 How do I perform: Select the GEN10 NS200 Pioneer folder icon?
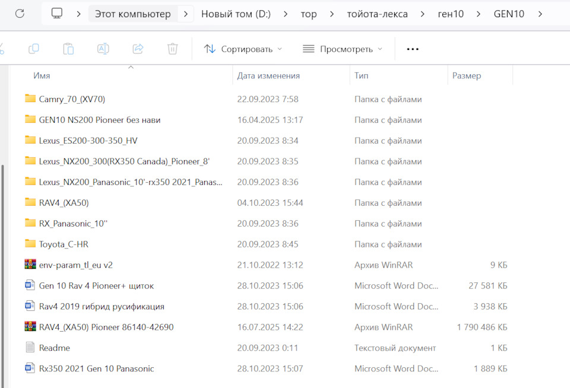click(30, 119)
